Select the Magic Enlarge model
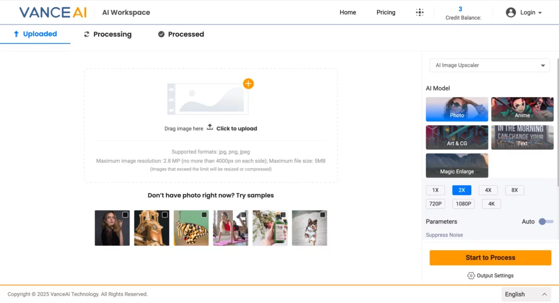The height and width of the screenshot is (303, 559). [457, 166]
